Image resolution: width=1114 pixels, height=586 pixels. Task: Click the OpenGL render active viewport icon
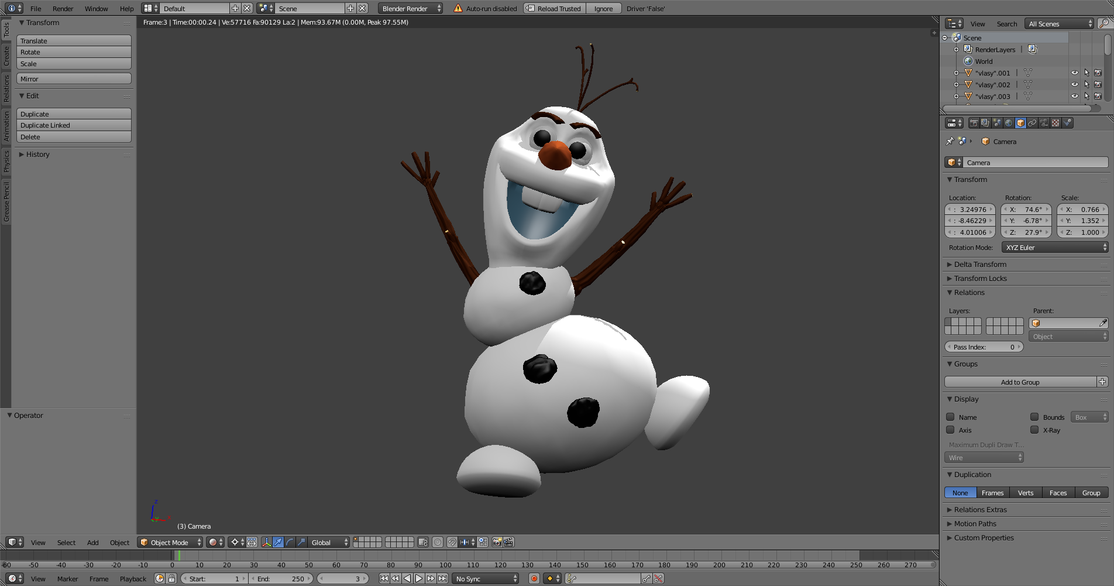tap(497, 542)
